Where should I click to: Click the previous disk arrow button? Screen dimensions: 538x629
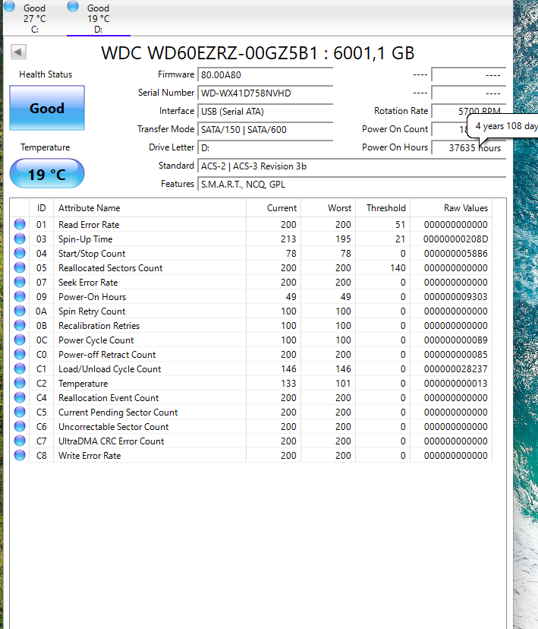18,52
